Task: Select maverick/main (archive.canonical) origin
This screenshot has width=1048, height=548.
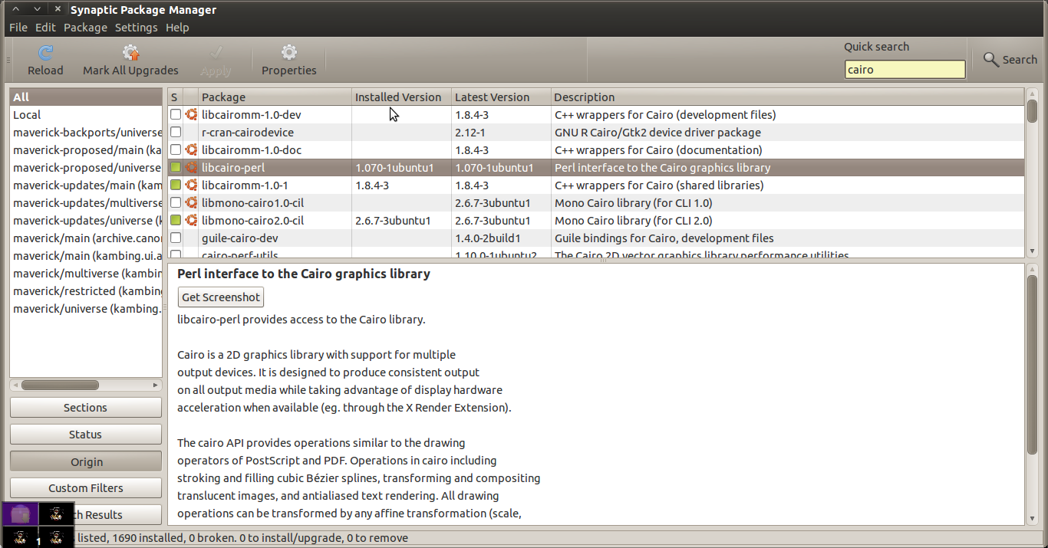Action: (86, 238)
